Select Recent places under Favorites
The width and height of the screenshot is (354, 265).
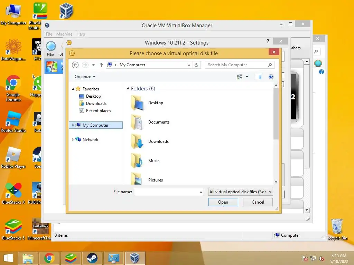click(x=99, y=111)
